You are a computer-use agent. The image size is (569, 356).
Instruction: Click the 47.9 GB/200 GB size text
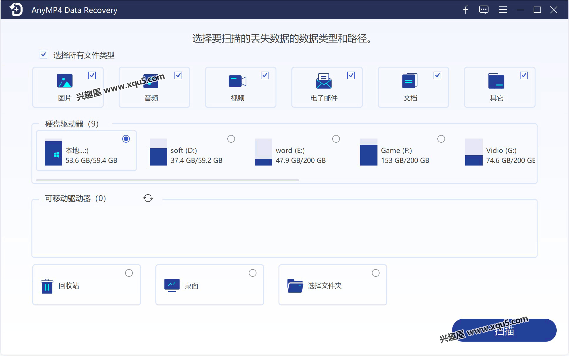point(301,160)
